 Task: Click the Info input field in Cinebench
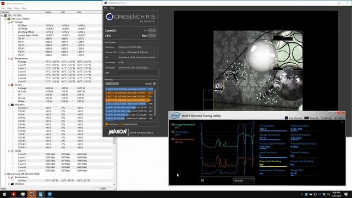(x=137, y=73)
